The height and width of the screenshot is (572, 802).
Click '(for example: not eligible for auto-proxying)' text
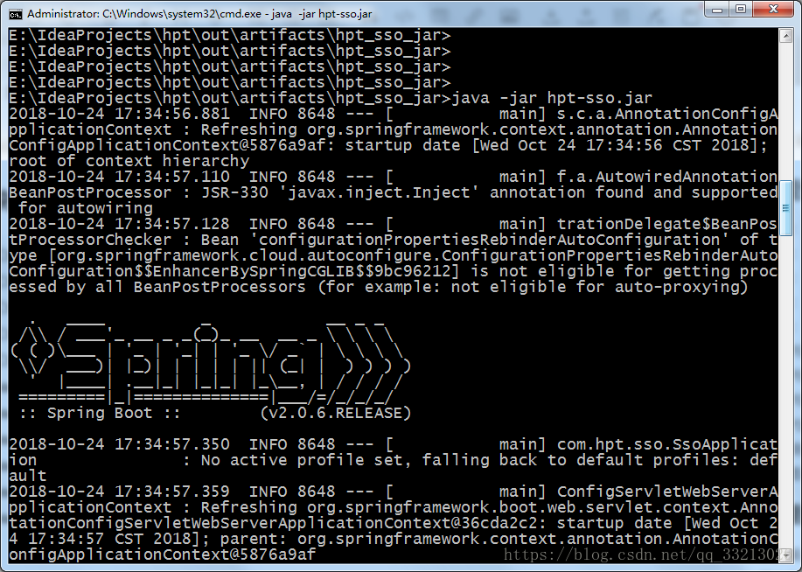pyautogui.click(x=533, y=287)
